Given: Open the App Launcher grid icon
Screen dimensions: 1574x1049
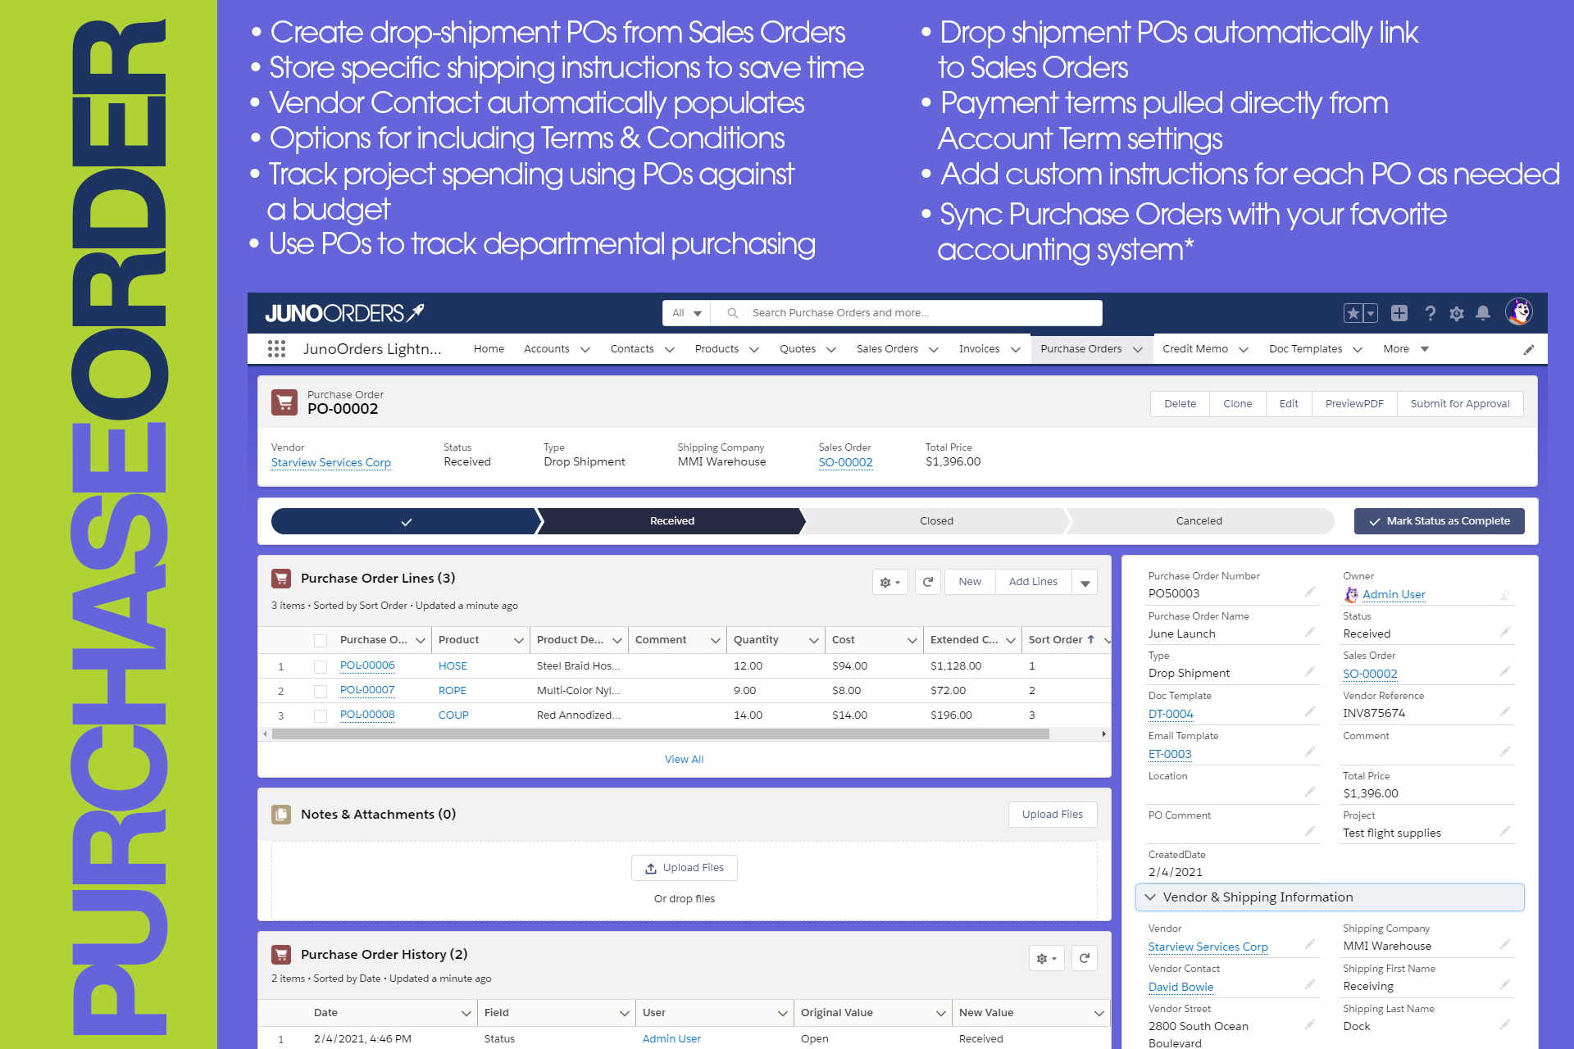Looking at the screenshot, I should pos(277,348).
